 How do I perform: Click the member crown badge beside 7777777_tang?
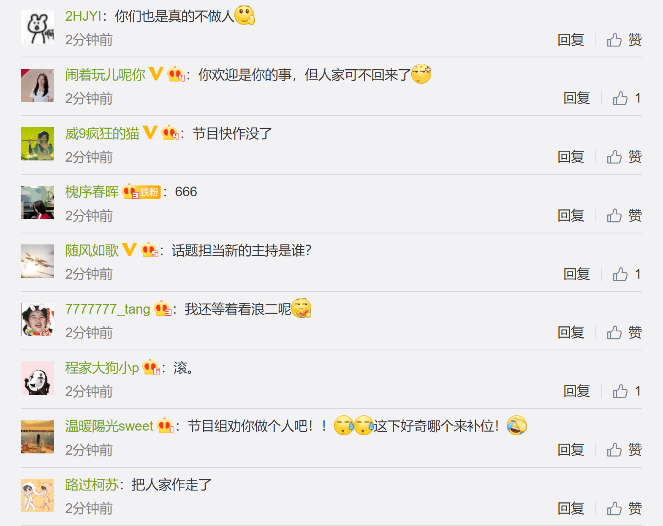click(x=163, y=309)
